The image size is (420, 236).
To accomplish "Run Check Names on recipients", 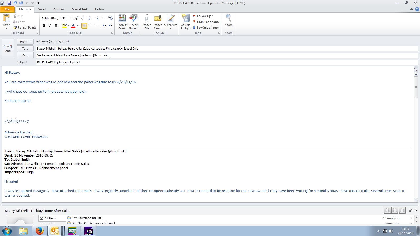I will (x=133, y=22).
